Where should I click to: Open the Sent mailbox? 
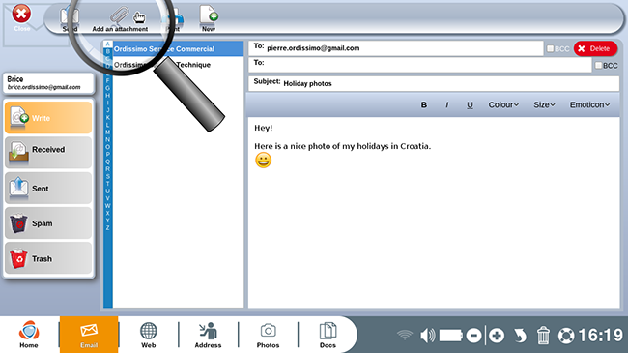(48, 188)
